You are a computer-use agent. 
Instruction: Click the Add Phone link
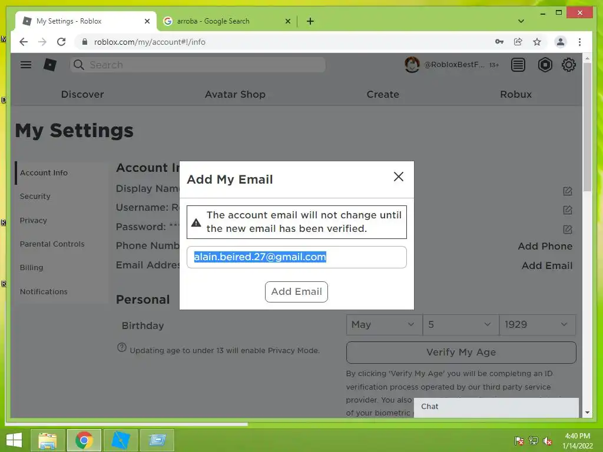pyautogui.click(x=545, y=247)
